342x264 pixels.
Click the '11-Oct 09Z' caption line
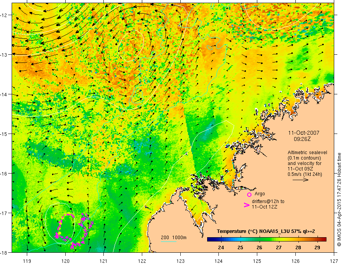point(300,169)
